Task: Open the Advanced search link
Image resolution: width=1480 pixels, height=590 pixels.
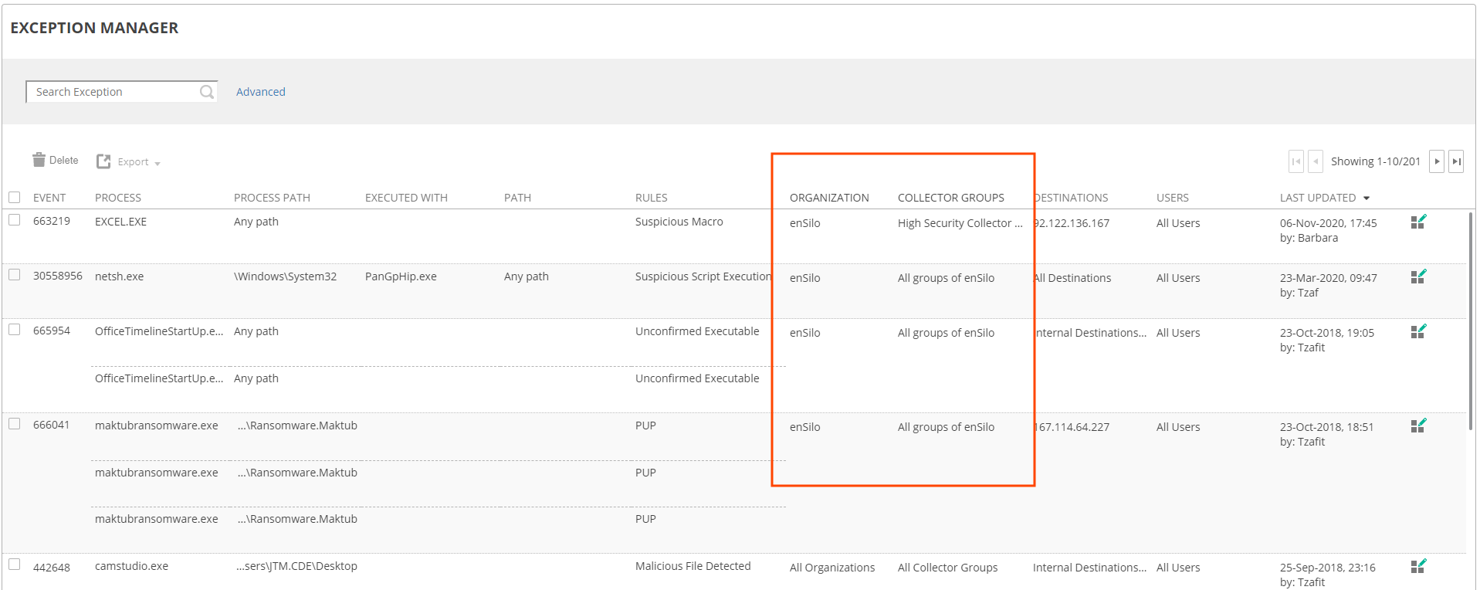Action: click(260, 92)
